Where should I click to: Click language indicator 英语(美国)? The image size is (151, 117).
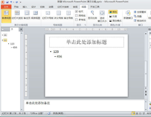(58, 113)
